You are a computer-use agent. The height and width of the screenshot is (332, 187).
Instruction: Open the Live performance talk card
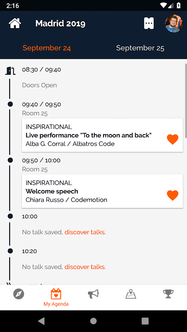(x=102, y=135)
